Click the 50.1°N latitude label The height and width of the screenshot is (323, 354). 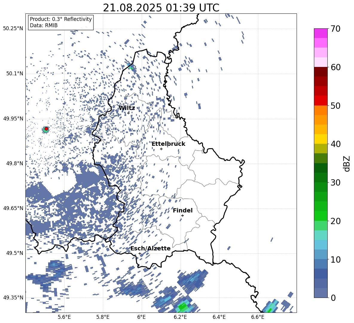click(x=14, y=74)
